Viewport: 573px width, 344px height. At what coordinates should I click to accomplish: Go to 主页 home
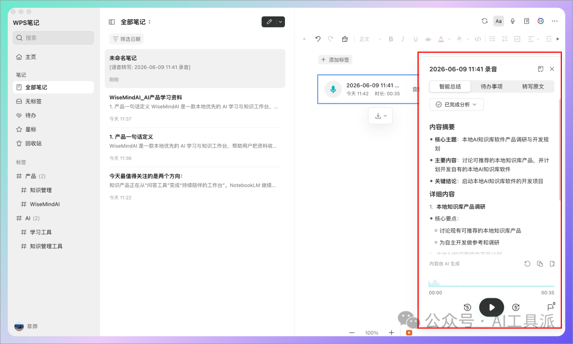click(x=54, y=57)
